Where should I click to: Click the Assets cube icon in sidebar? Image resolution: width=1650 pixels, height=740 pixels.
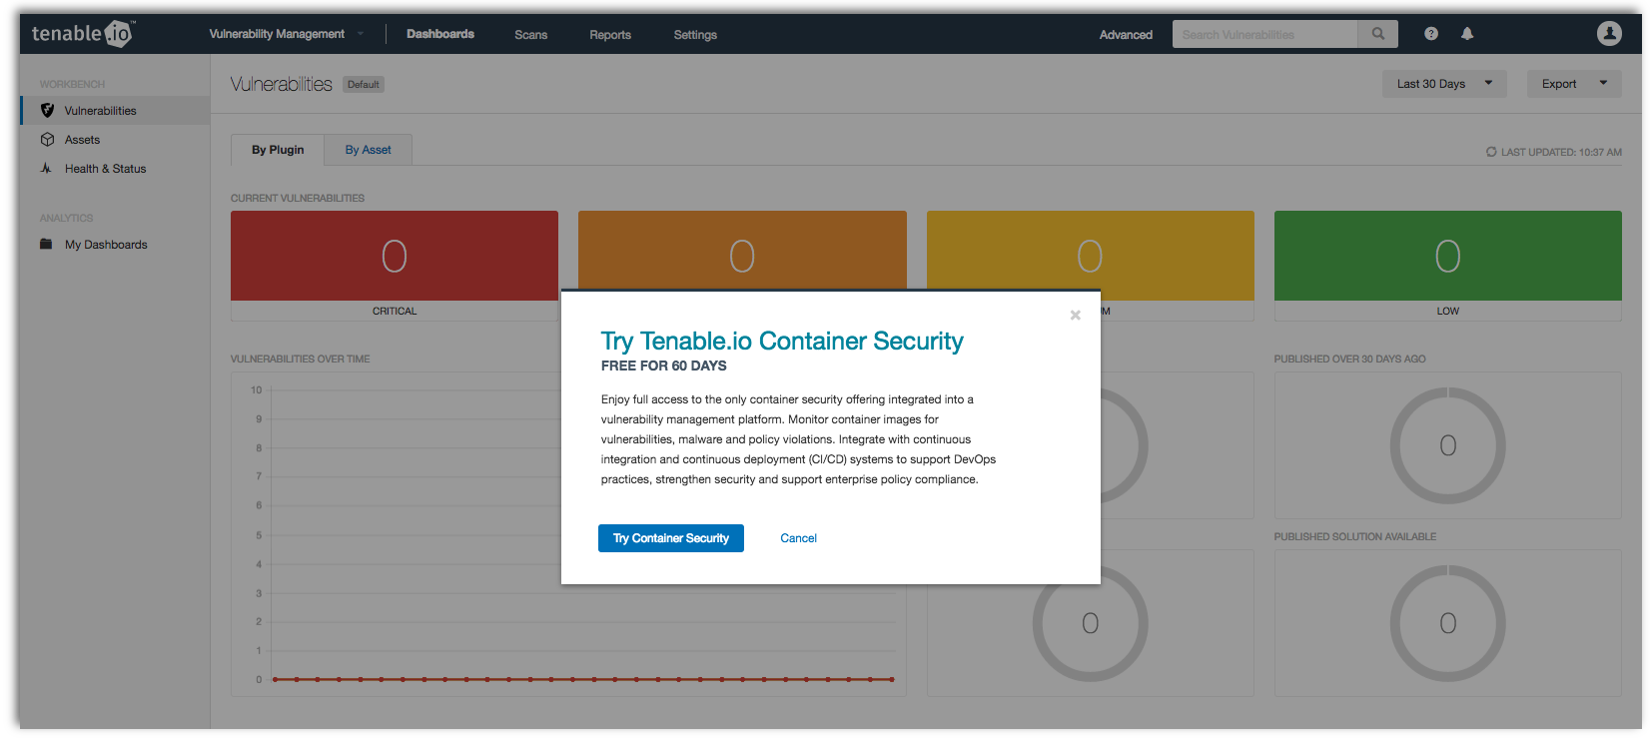click(47, 140)
